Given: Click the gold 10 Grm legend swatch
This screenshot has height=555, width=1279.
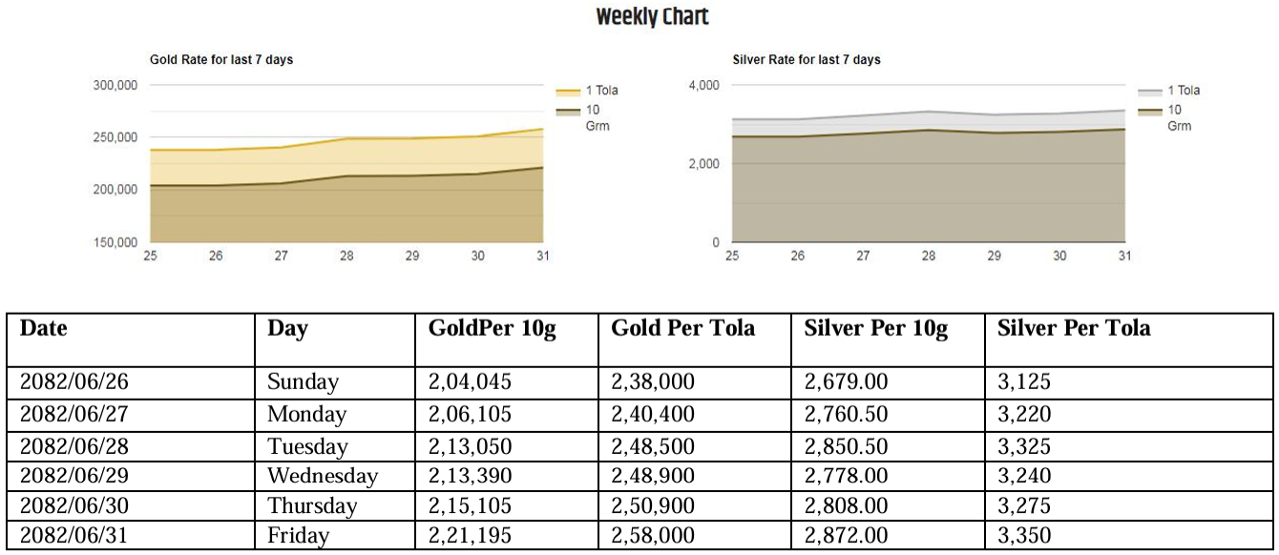Looking at the screenshot, I should click(x=568, y=111).
